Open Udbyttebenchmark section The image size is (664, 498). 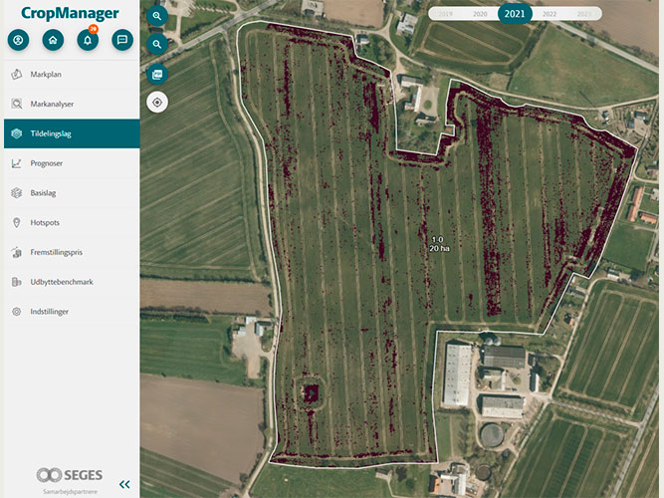(61, 282)
